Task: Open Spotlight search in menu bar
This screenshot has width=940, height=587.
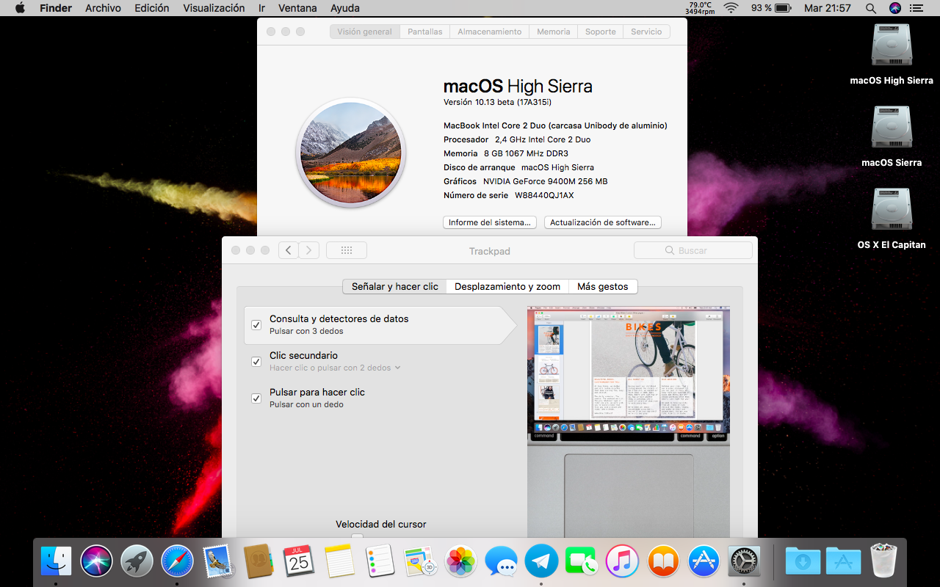Action: click(871, 8)
